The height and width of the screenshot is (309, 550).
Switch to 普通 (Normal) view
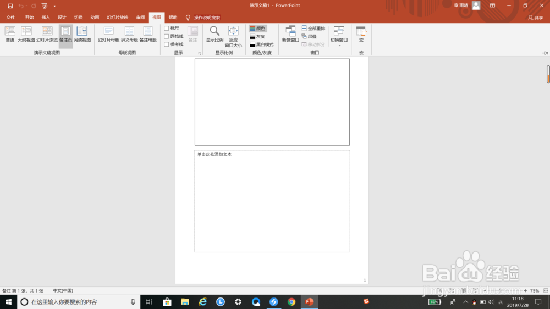10,34
